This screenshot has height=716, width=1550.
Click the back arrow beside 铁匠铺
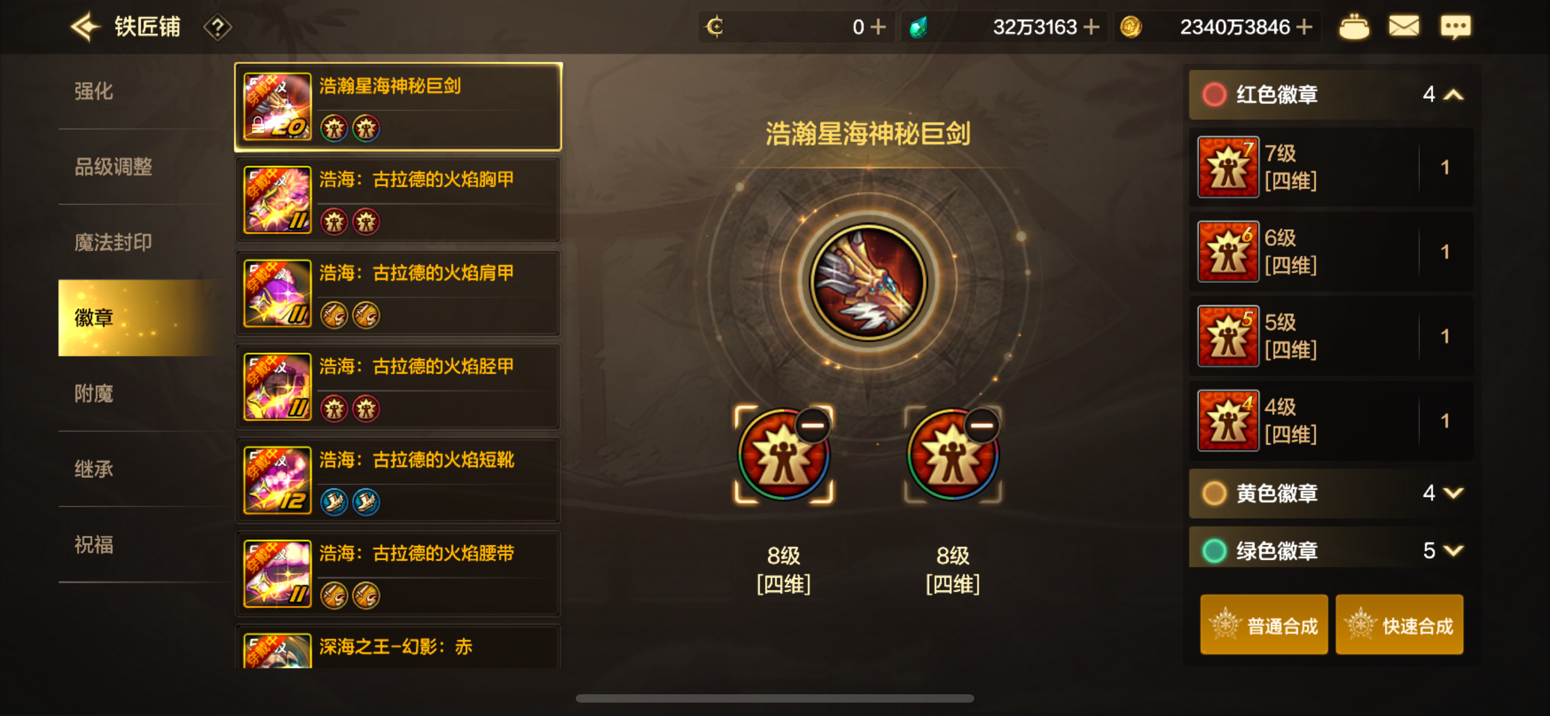tap(85, 27)
